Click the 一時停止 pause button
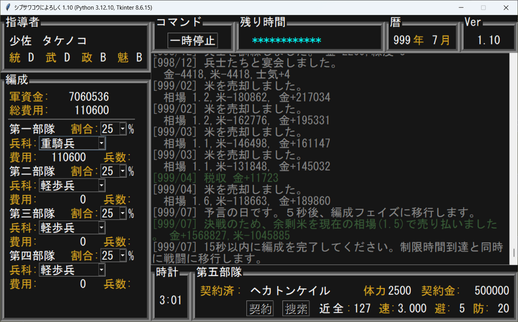 point(193,40)
